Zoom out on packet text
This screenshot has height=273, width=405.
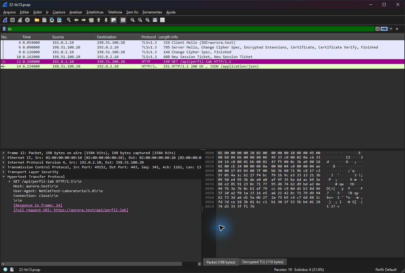point(140,20)
